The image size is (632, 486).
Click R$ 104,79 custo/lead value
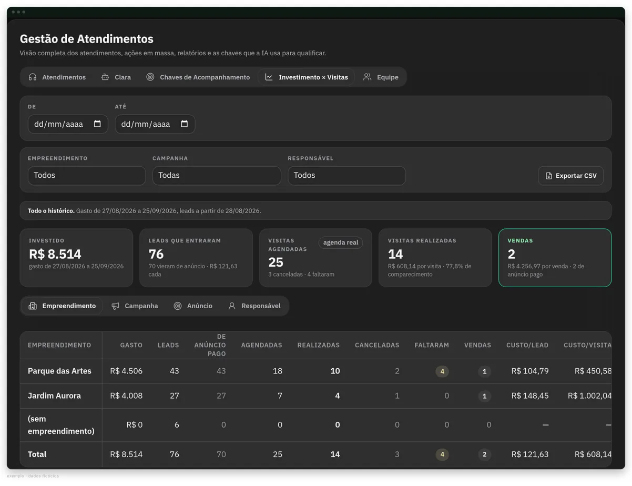pos(530,371)
